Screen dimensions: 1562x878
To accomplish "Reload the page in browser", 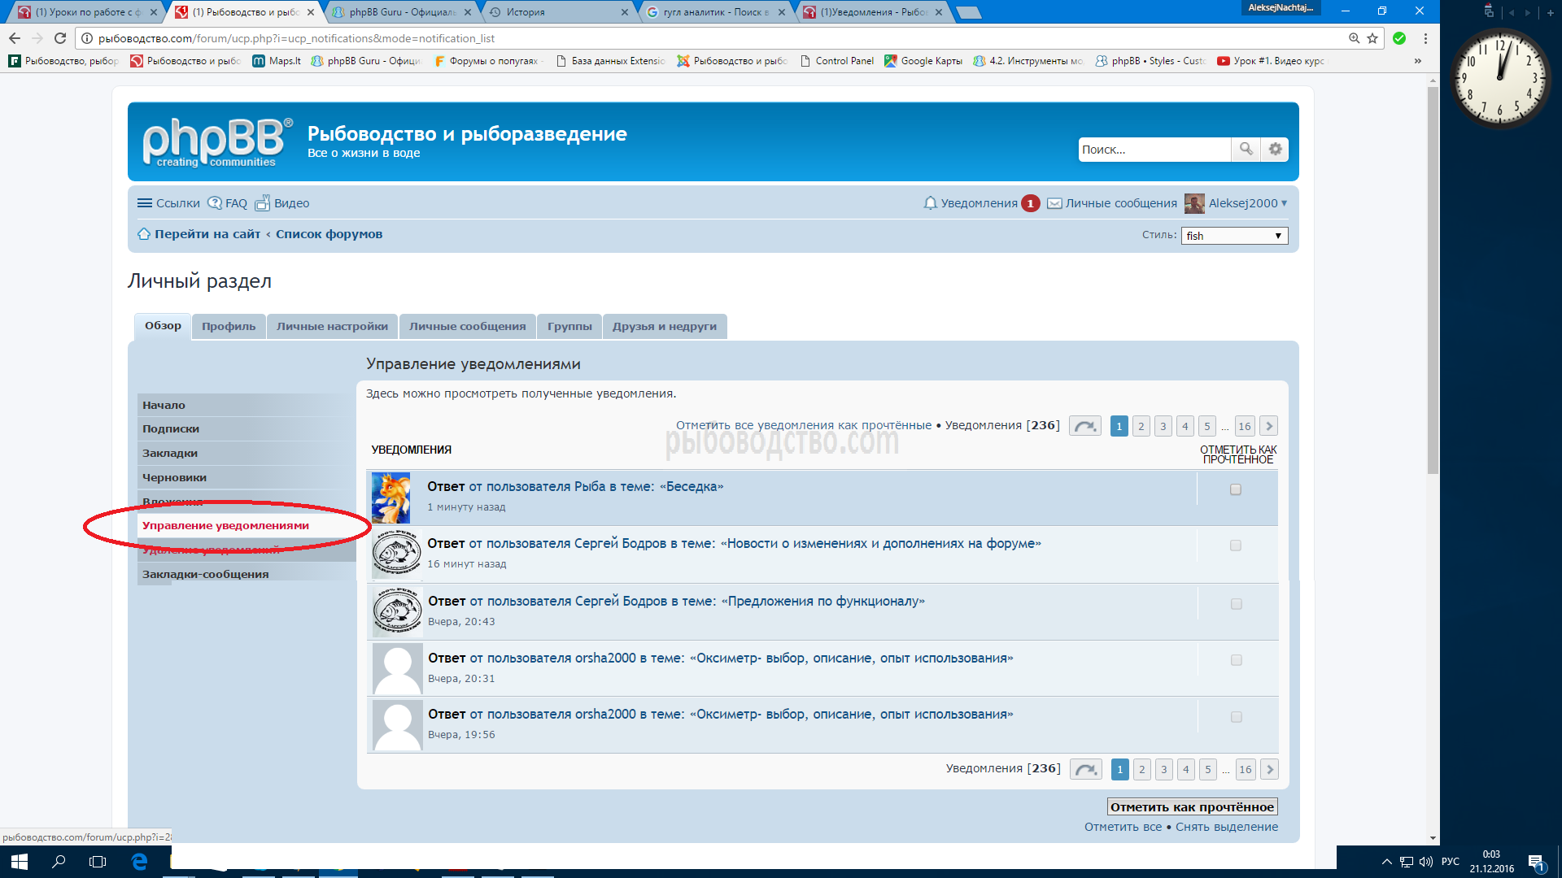I will [x=60, y=38].
